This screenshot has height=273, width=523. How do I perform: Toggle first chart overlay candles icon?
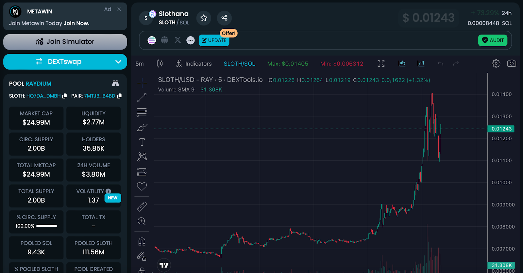(402, 63)
